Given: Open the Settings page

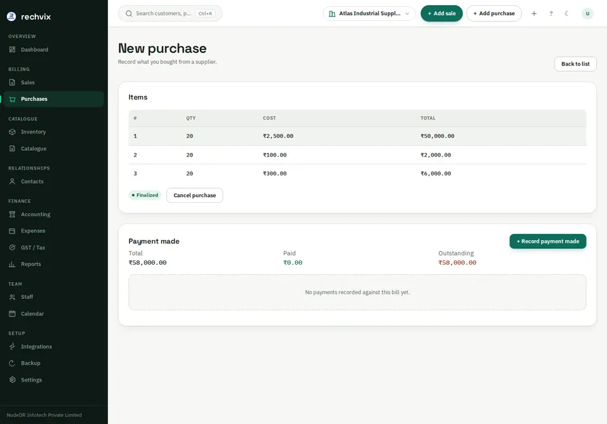Looking at the screenshot, I should click(x=53, y=380).
